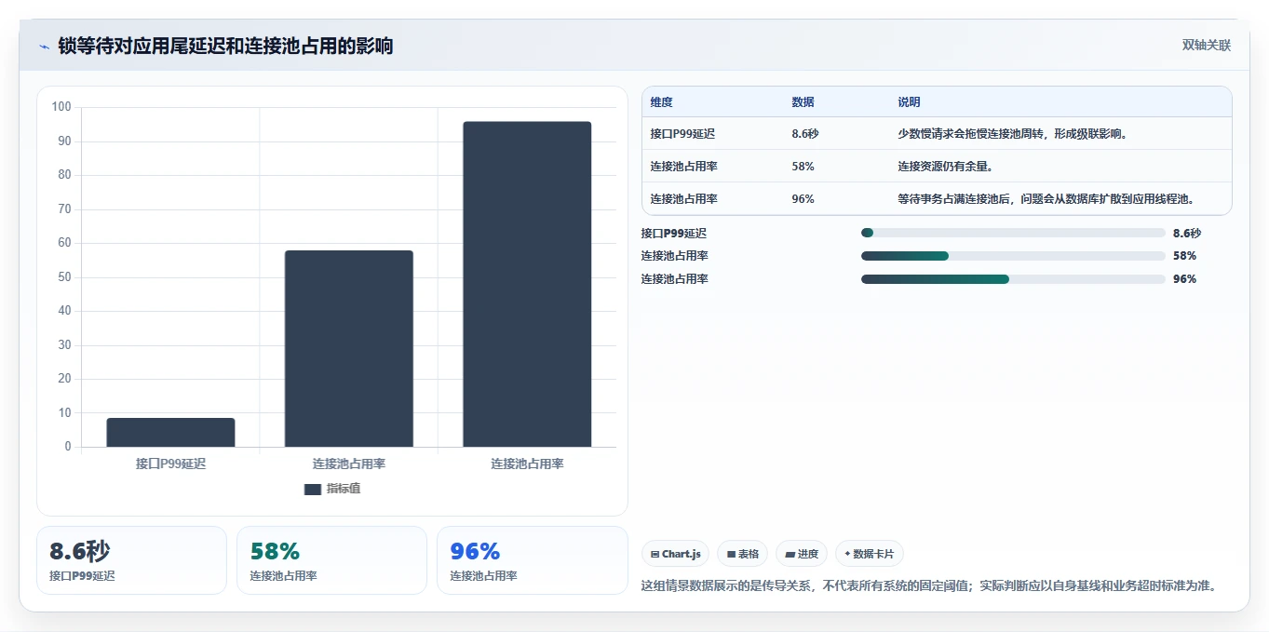Viewport: 1269px width, 632px height.
Task: Click 58% value beside progress bar
Action: coord(1184,256)
